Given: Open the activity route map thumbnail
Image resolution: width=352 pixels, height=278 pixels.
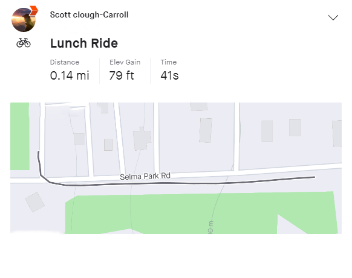Looking at the screenshot, I should click(x=176, y=168).
